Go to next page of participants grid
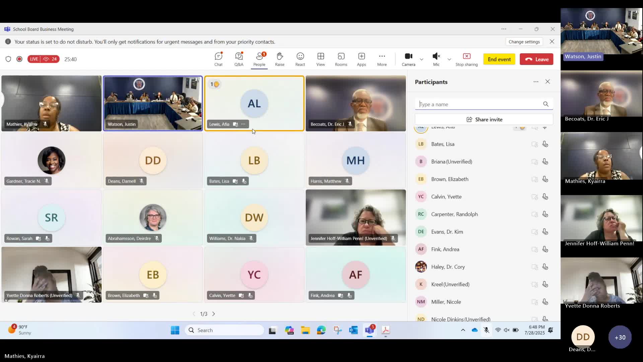 214,314
